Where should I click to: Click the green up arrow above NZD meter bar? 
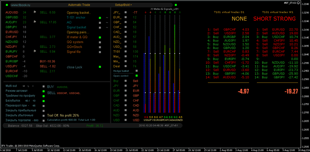pyautogui.click(x=179, y=12)
